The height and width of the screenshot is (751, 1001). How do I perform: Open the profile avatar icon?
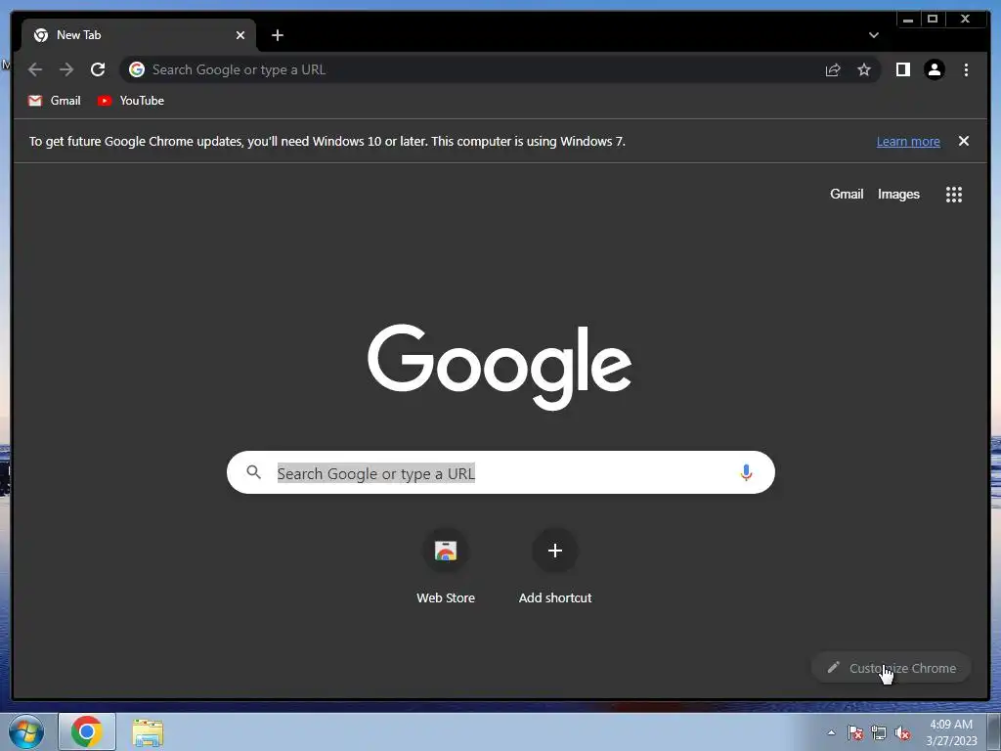coord(934,69)
